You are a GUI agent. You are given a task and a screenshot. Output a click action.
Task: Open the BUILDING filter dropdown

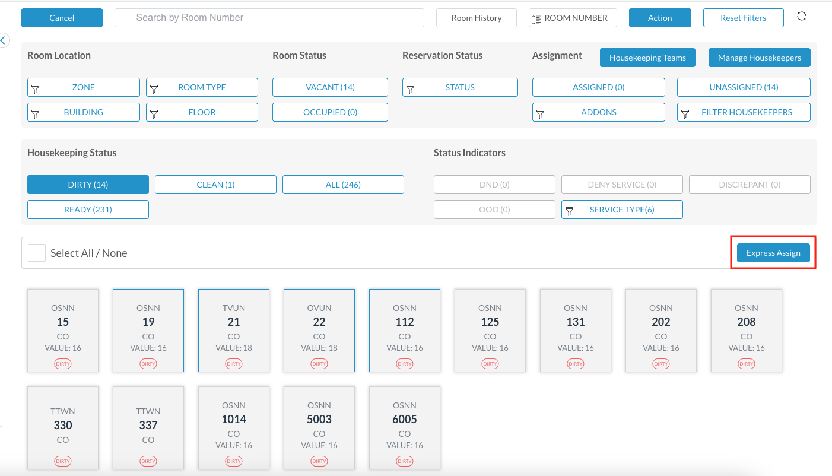coord(84,112)
